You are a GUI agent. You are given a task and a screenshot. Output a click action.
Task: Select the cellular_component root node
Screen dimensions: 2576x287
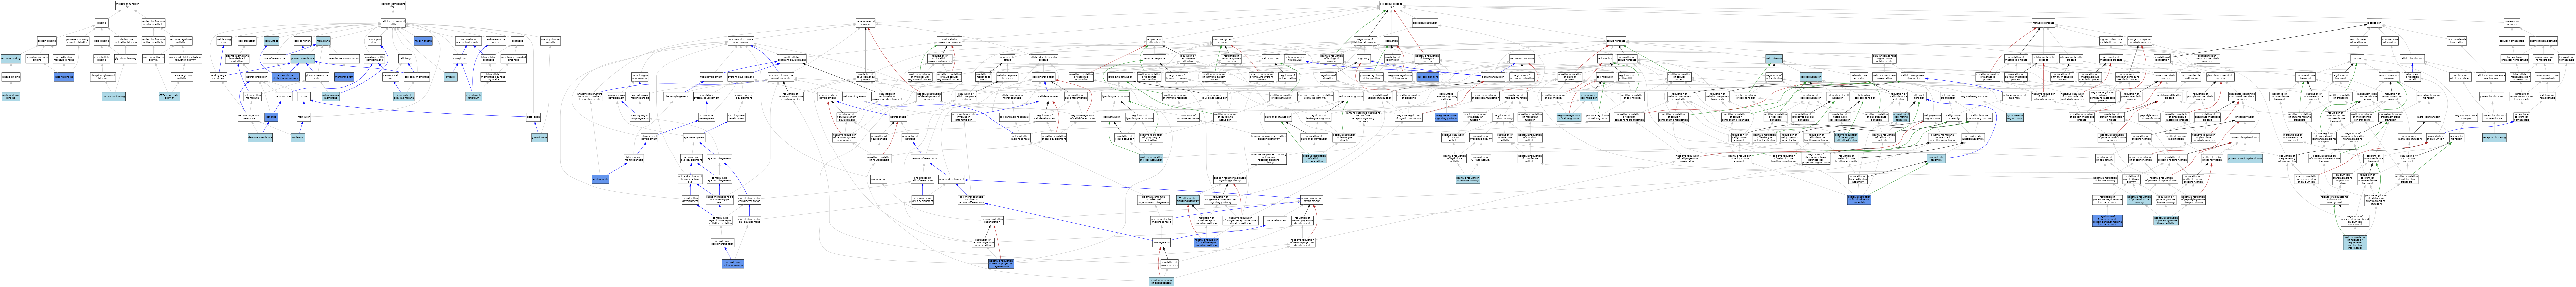pyautogui.click(x=393, y=5)
